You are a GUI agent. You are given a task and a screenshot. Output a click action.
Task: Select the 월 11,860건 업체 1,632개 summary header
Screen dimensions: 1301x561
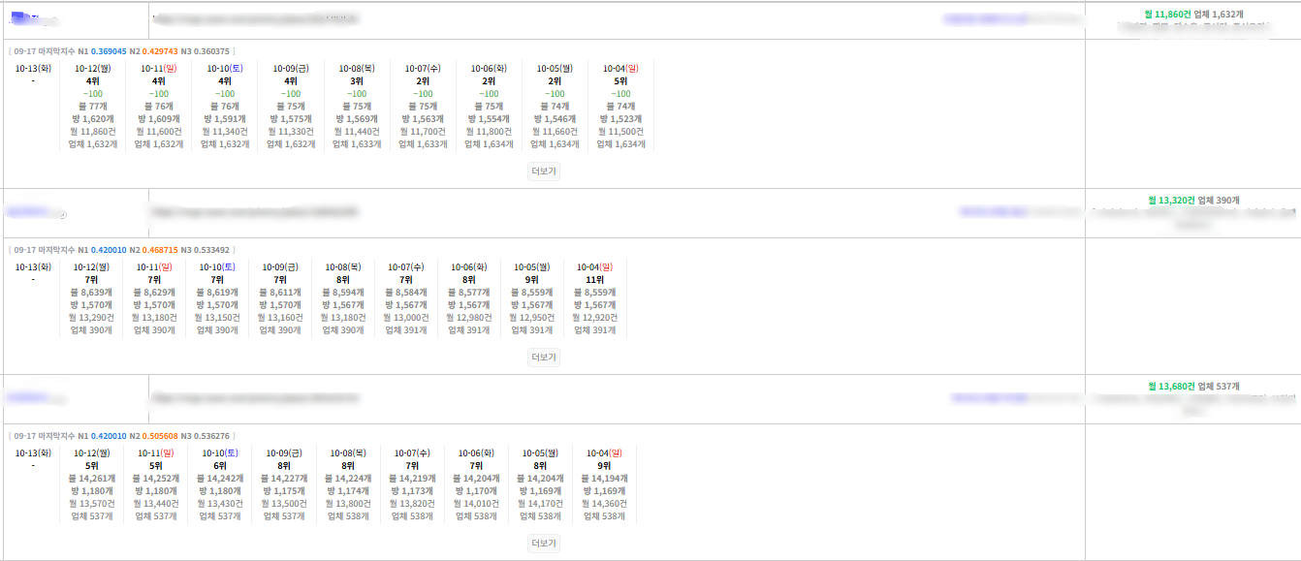[1191, 15]
